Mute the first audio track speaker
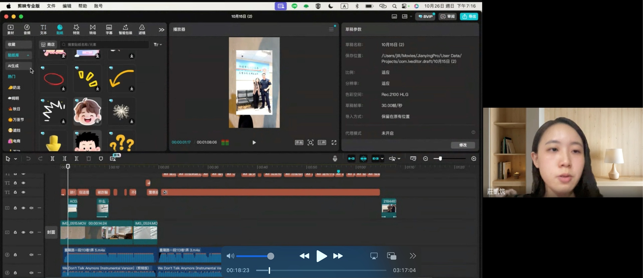Viewport: 643px width, 278px height. 31,255
